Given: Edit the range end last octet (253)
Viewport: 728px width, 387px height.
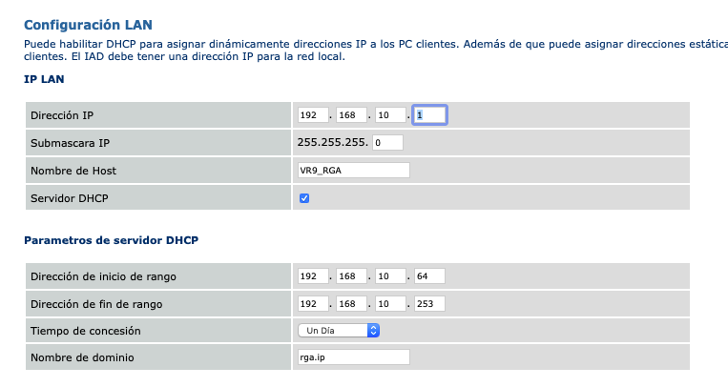Looking at the screenshot, I should point(429,304).
